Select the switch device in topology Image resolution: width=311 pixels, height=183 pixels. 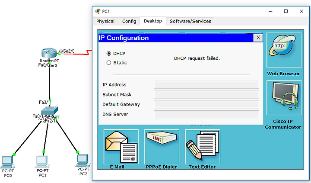tap(50, 110)
